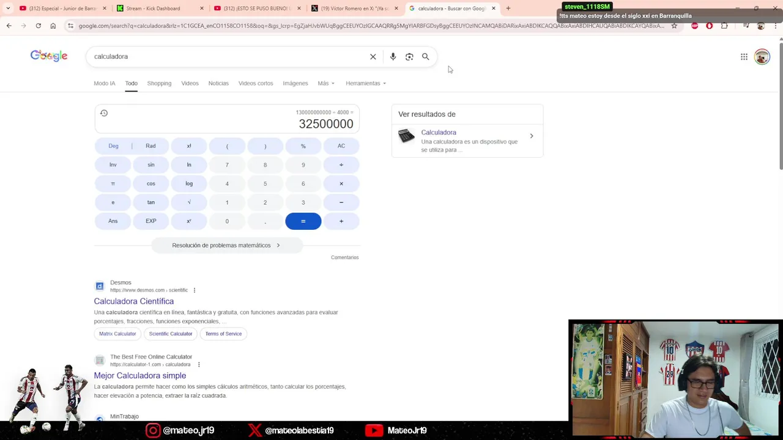Open Mejor Calculadora simple link
This screenshot has width=783, height=440.
coord(140,376)
